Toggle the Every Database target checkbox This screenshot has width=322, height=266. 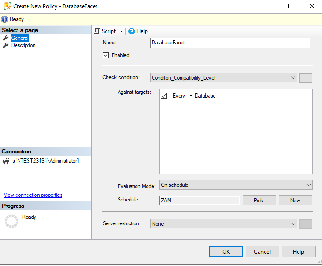164,96
